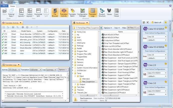173x108 pixels.
Task: Open the Viewer camera icon
Action: pos(109,12)
